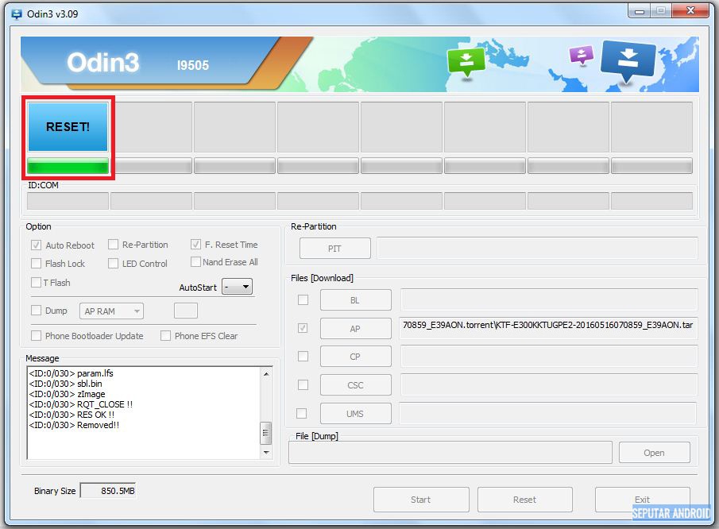Image resolution: width=719 pixels, height=529 pixels.
Task: Click the Message log scrollbar thumb
Action: coord(266,433)
